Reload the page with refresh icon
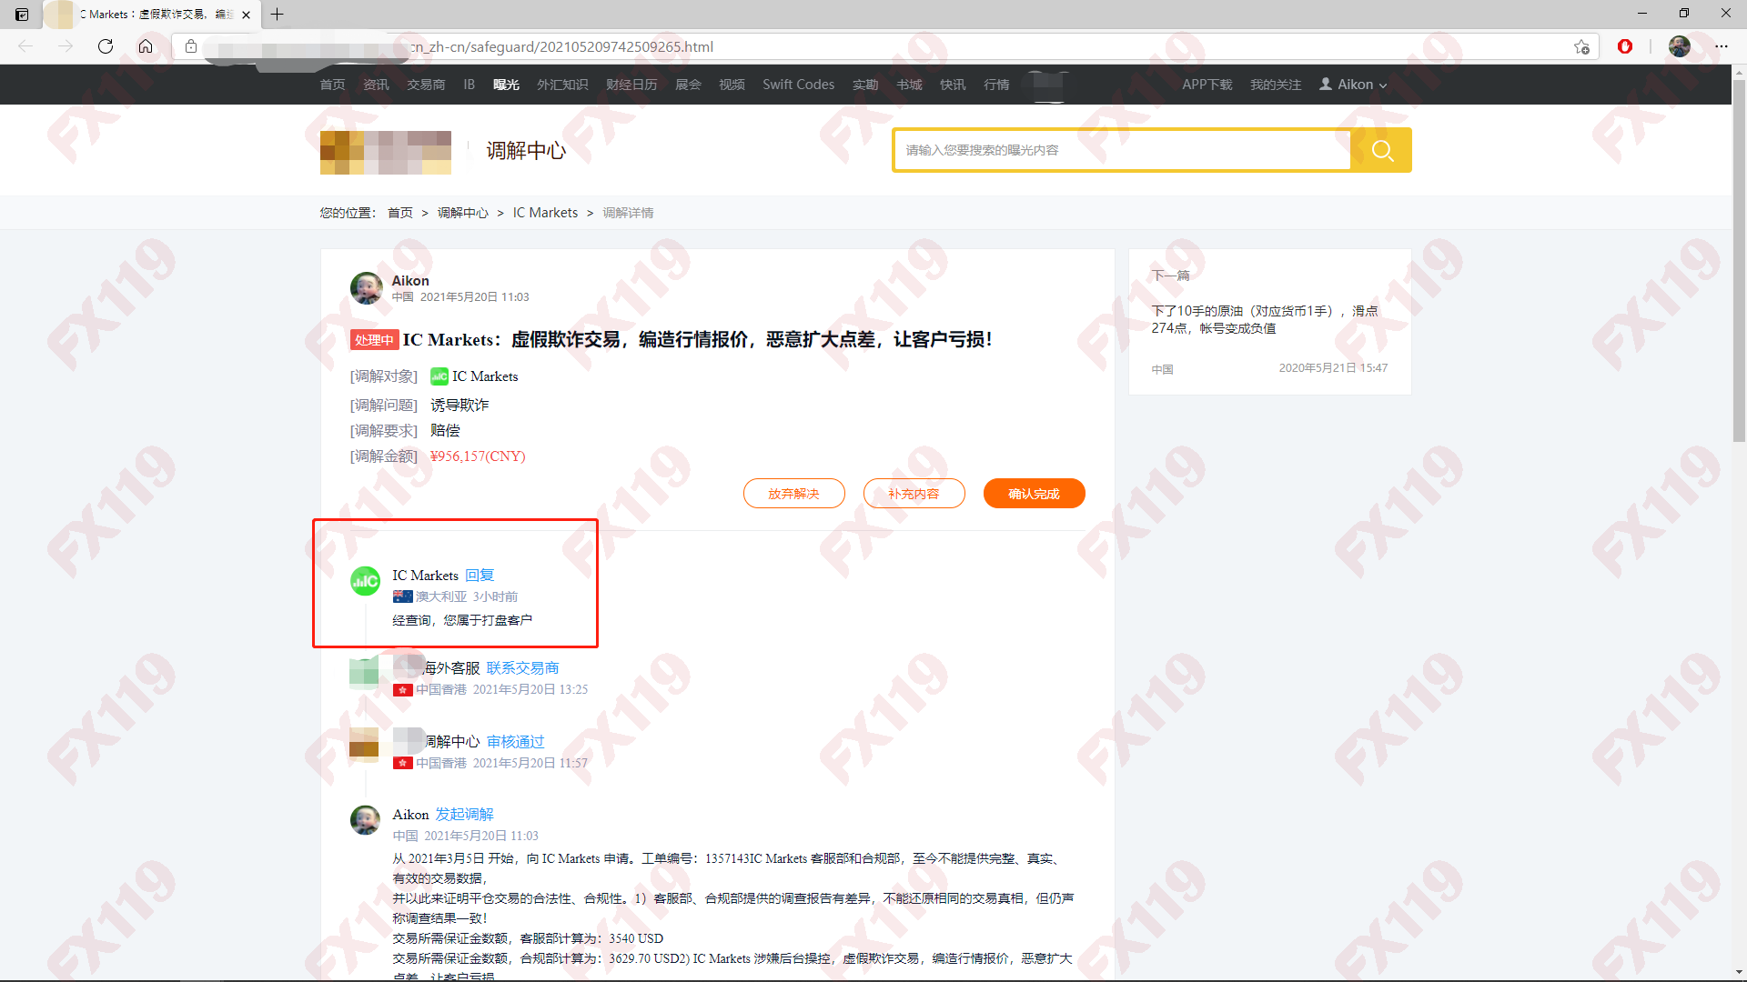 (106, 46)
